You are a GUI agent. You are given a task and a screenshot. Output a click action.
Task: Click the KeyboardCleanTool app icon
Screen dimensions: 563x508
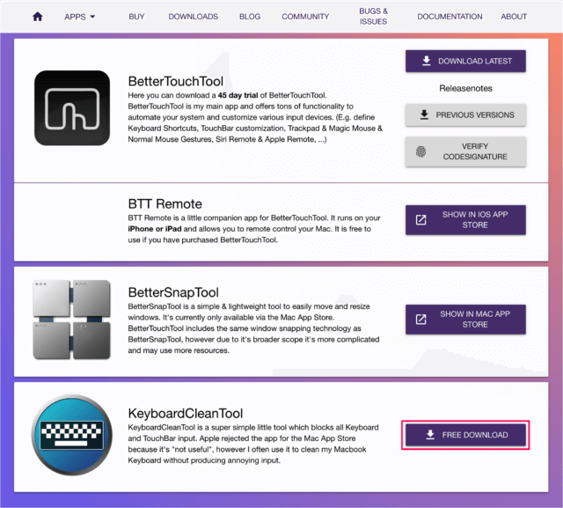72,435
